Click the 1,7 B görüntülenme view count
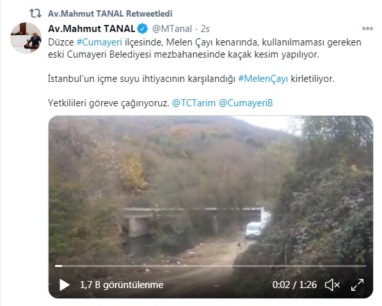Viewport: 382px width, 306px height. [122, 285]
